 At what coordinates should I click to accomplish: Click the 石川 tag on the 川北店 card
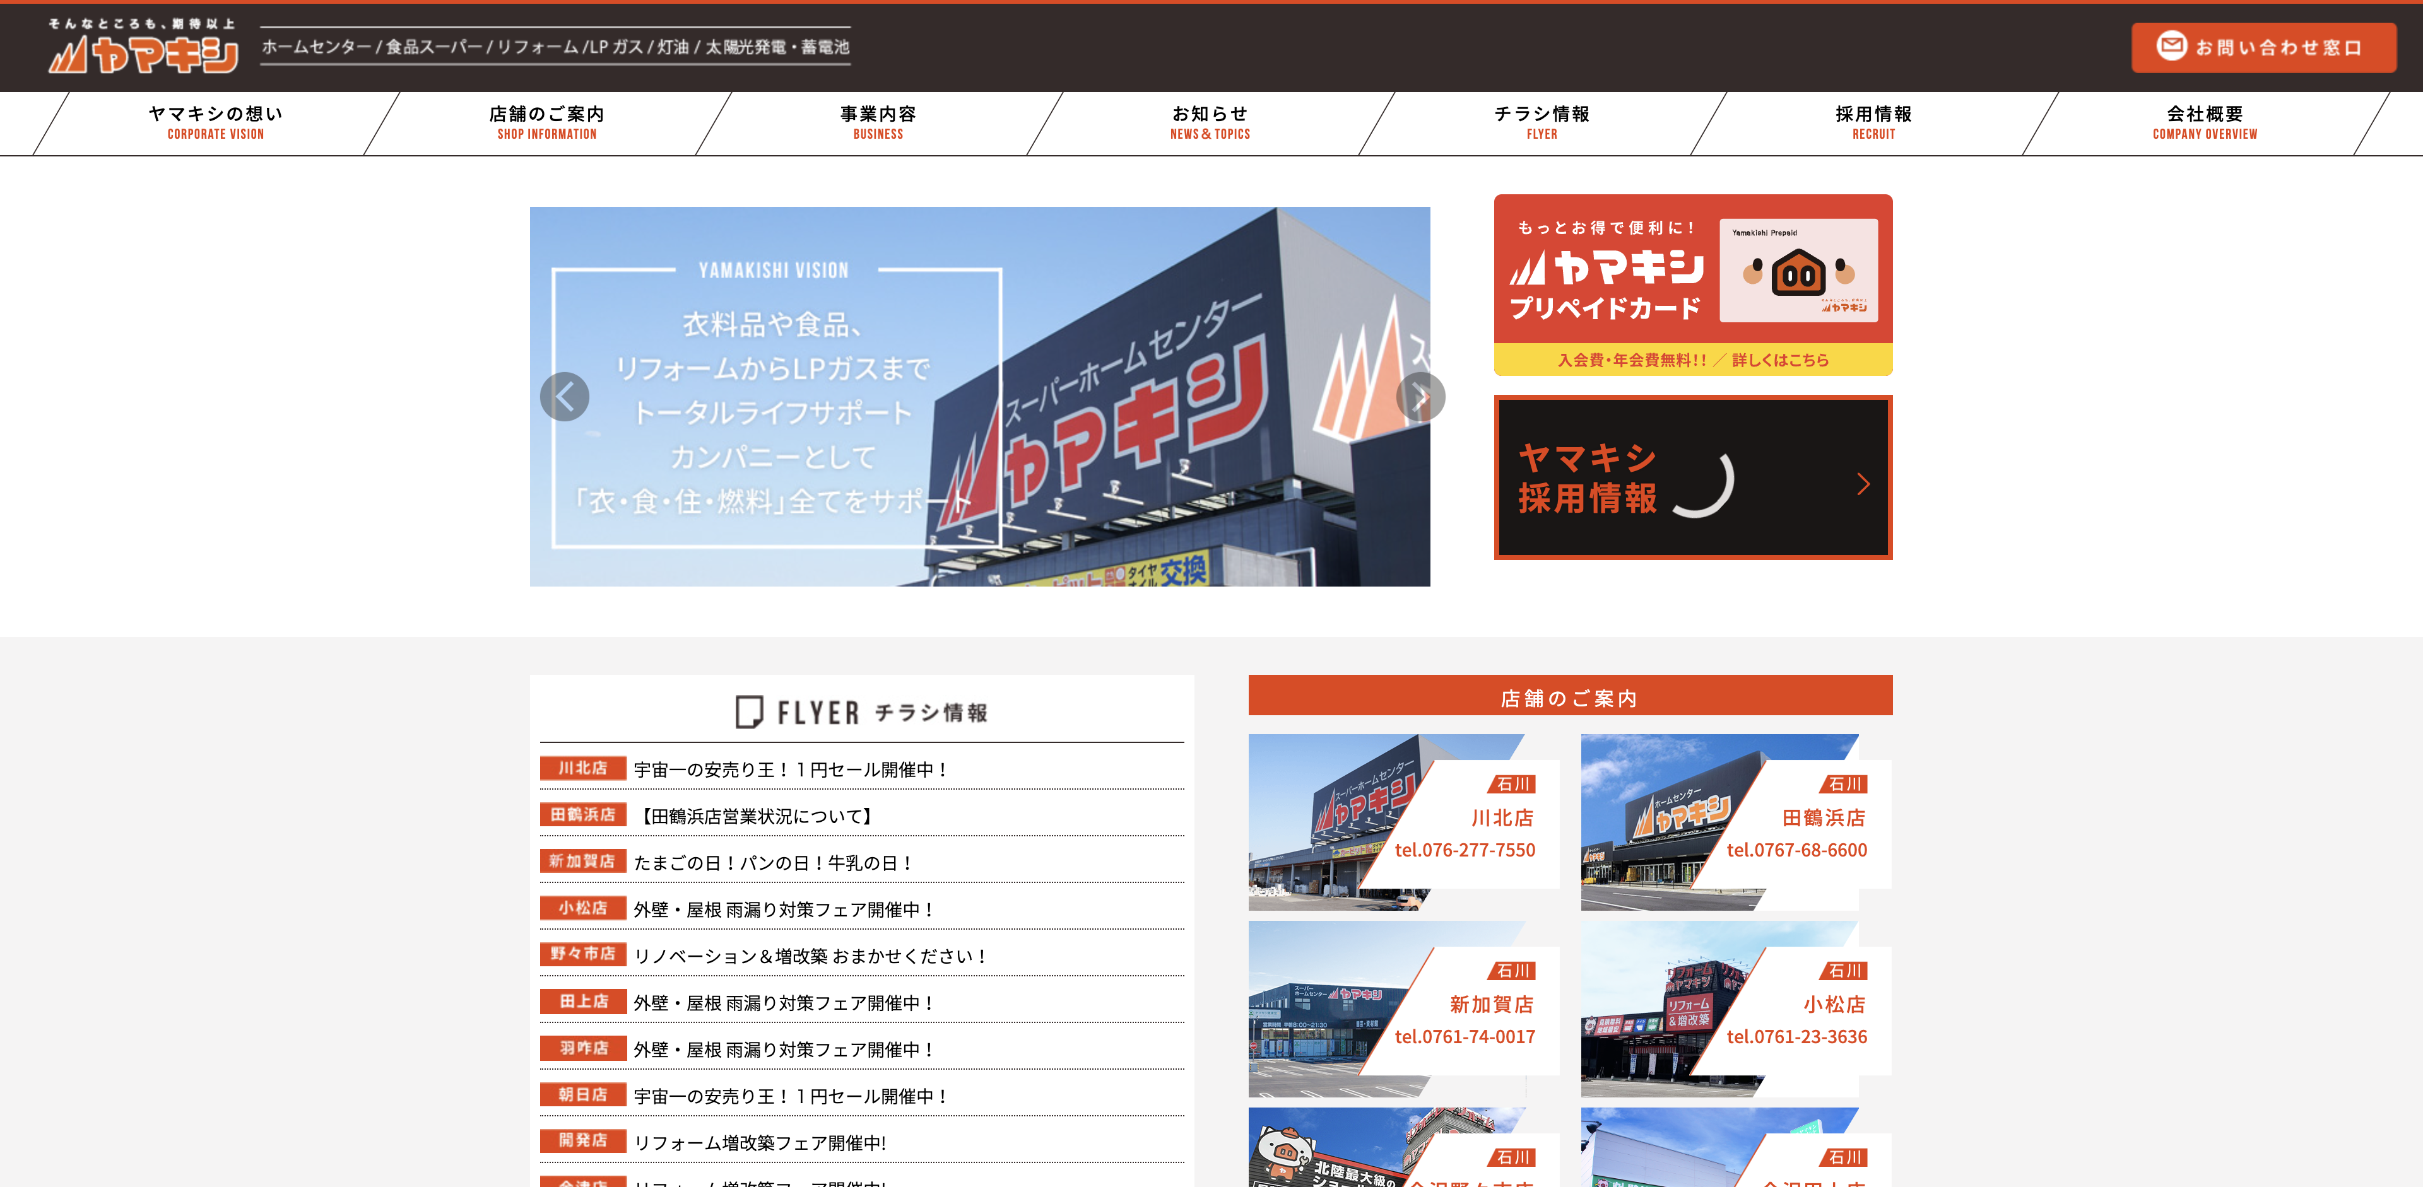pos(1512,784)
